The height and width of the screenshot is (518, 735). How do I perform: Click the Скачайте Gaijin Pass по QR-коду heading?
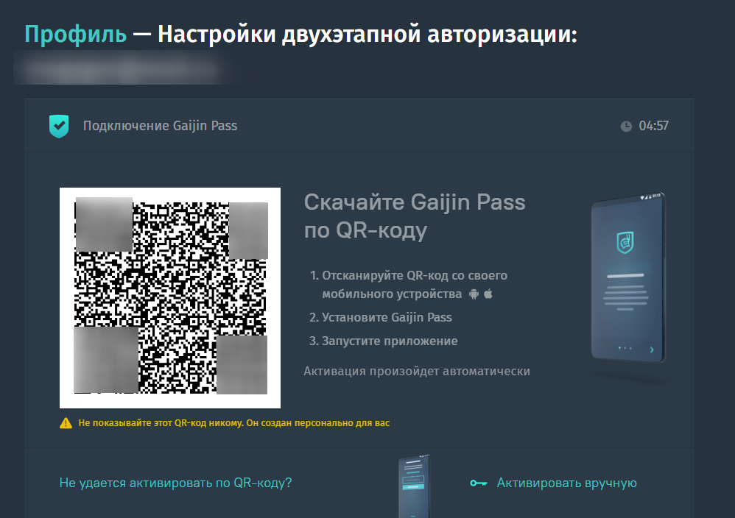[415, 216]
